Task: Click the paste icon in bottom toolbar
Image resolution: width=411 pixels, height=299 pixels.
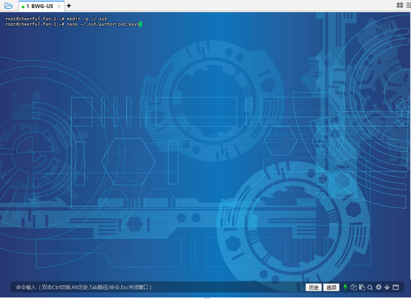Action: [362, 287]
